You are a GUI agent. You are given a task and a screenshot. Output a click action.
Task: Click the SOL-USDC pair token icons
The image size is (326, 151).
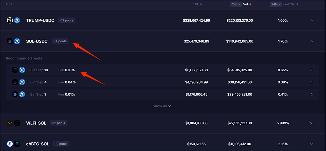13,41
